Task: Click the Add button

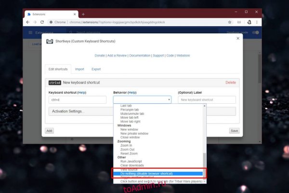Action: click(49, 131)
